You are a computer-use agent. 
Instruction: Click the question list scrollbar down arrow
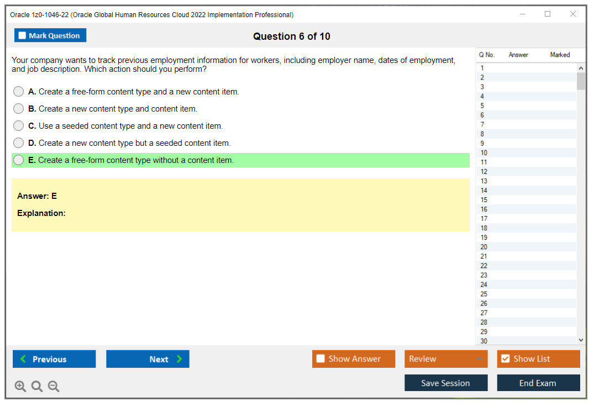[x=581, y=339]
